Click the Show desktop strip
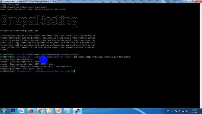This screenshot has height=114, width=202. coord(201,111)
